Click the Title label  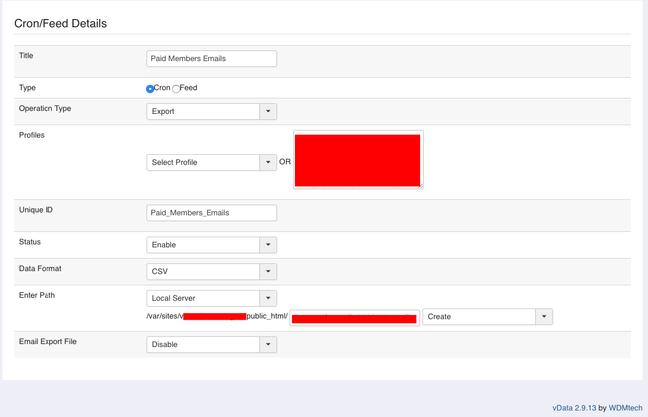pos(26,56)
